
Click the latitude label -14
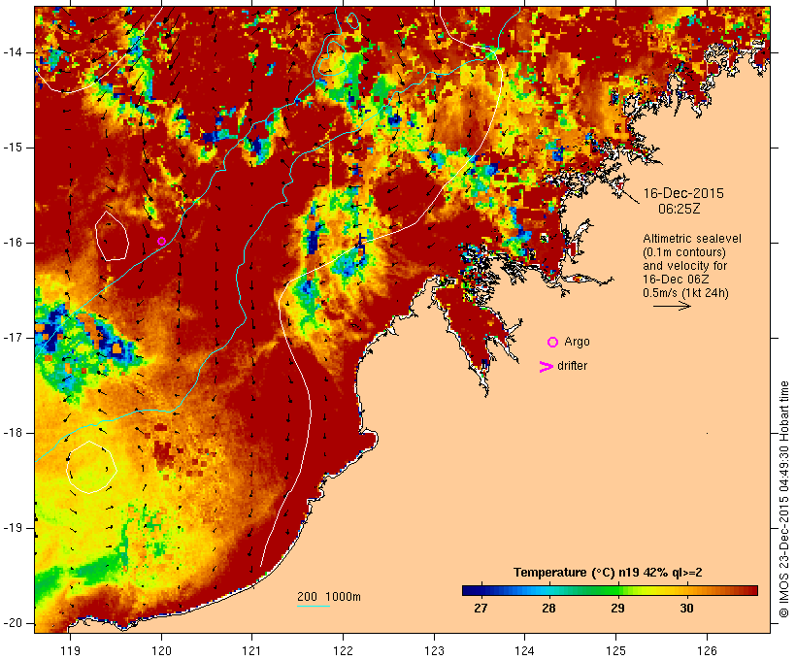pos(12,52)
